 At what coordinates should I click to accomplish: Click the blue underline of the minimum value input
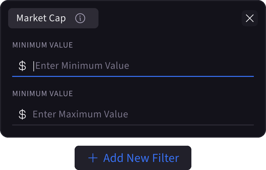coord(133,75)
